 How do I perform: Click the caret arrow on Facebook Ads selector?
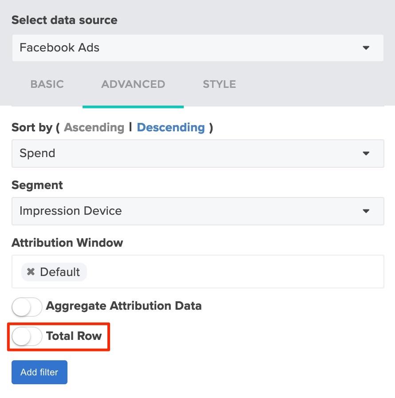[x=366, y=48]
